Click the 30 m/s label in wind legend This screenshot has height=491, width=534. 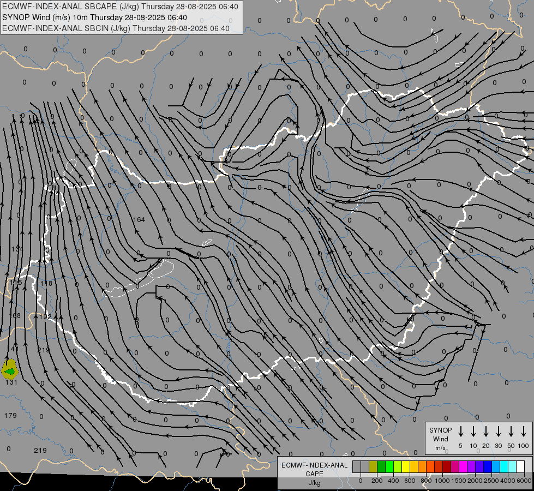tap(498, 446)
